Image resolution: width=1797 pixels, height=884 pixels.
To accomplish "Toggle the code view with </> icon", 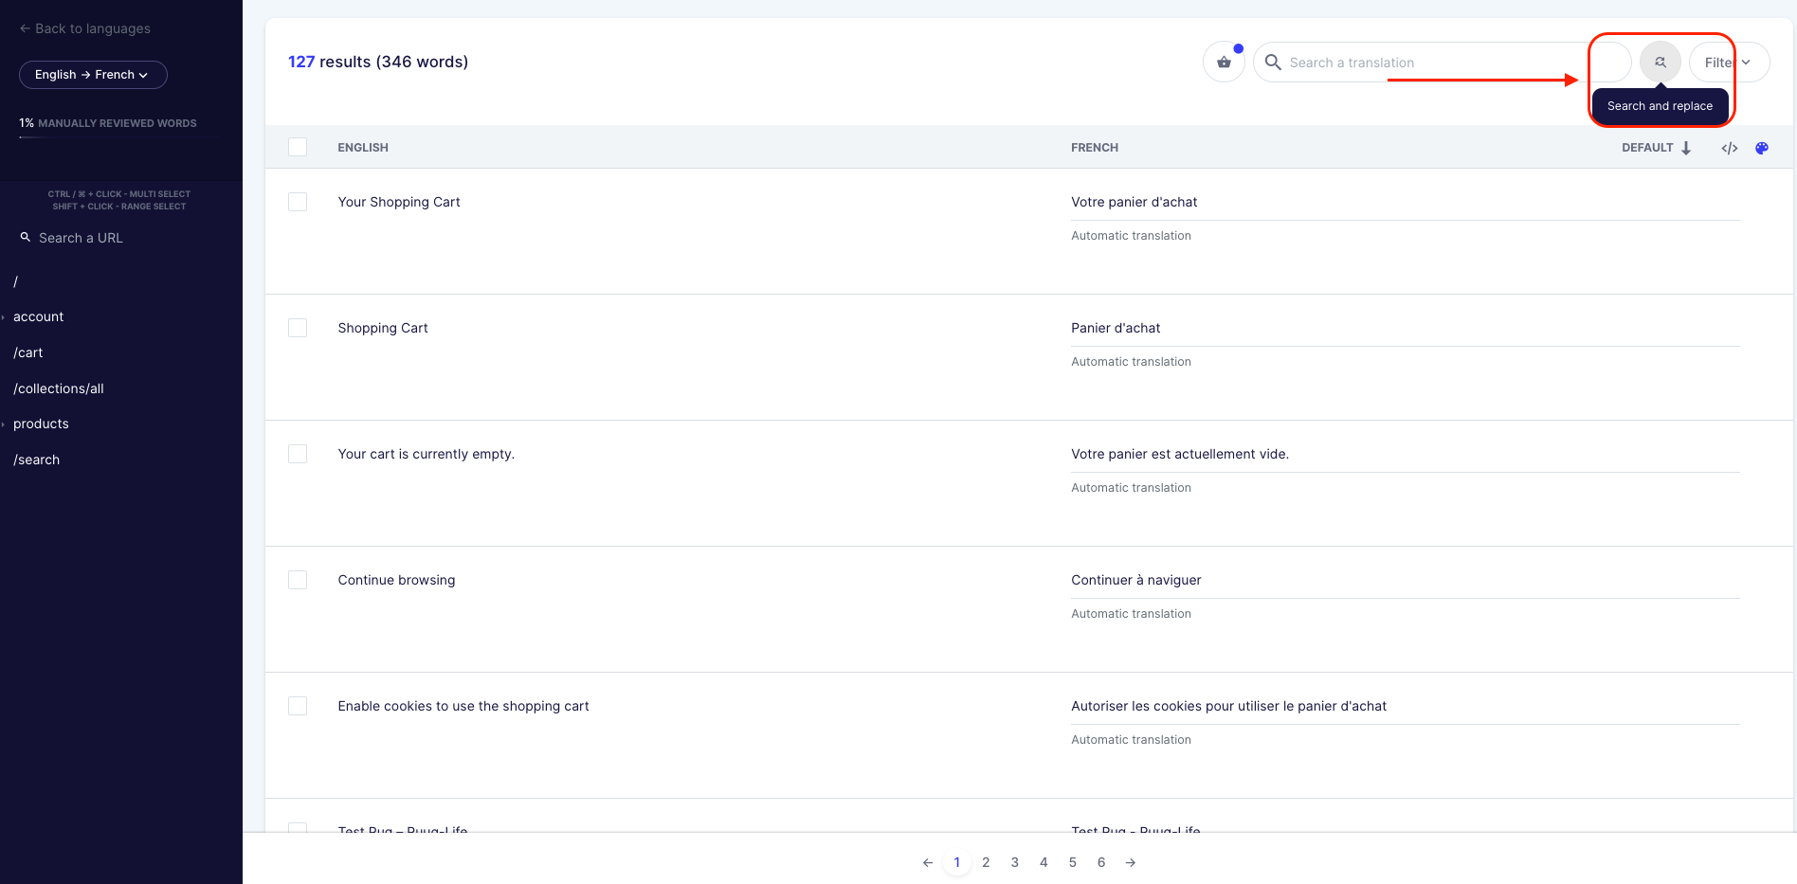I will [1729, 148].
